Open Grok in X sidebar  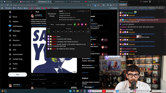click(x=13, y=36)
